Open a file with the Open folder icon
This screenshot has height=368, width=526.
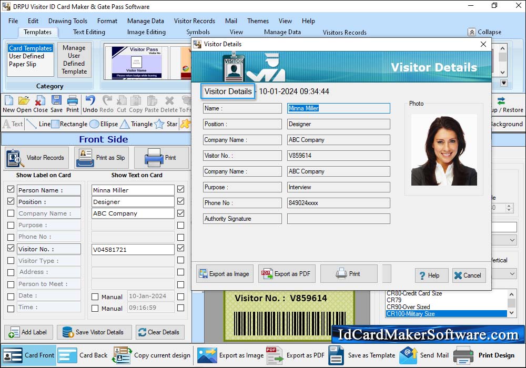[24, 104]
